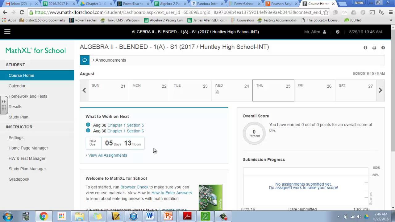Select Course Home in the sidebar
Screen dimensions: 395x222
[x=37, y=75]
